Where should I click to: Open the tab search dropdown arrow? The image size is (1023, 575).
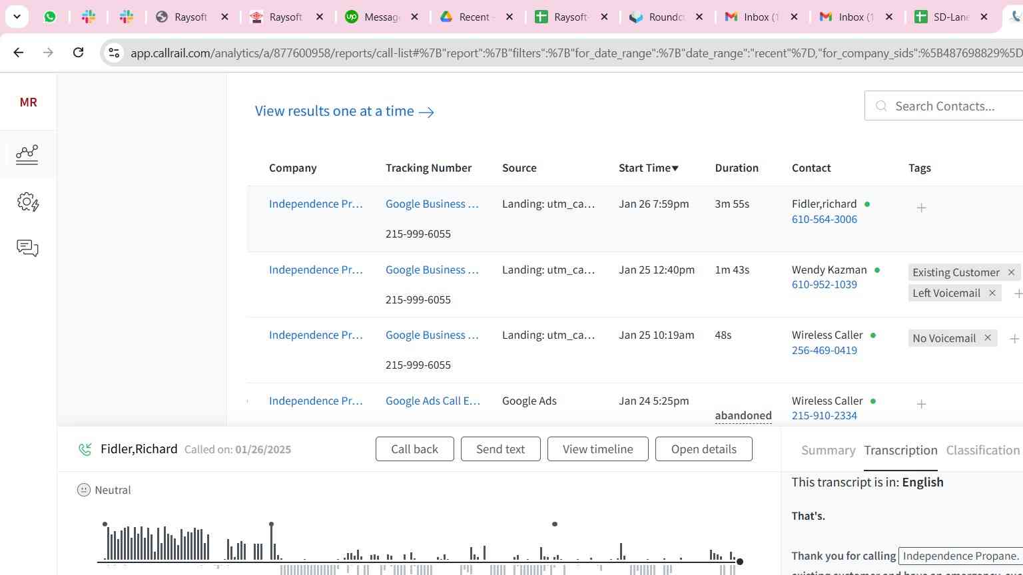(17, 17)
